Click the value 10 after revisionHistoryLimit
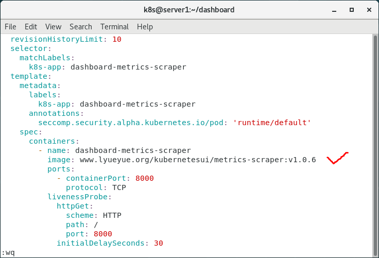This screenshot has width=379, height=258. coord(117,39)
